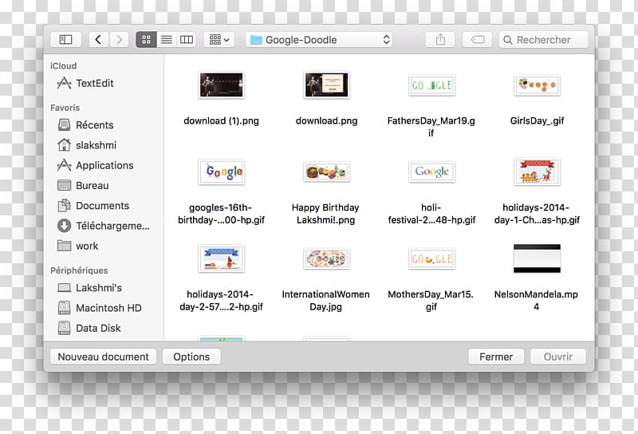Select the Macintosh HD disk
Viewport: 638px width, 434px height.
(108, 308)
